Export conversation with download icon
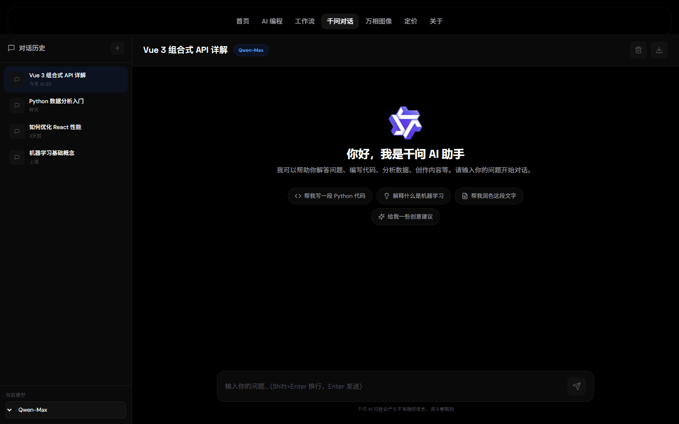 [659, 50]
